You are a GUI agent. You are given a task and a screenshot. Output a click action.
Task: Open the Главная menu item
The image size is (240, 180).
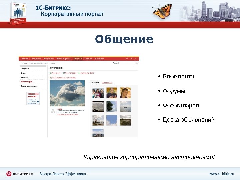pyautogui.click(x=24, y=59)
